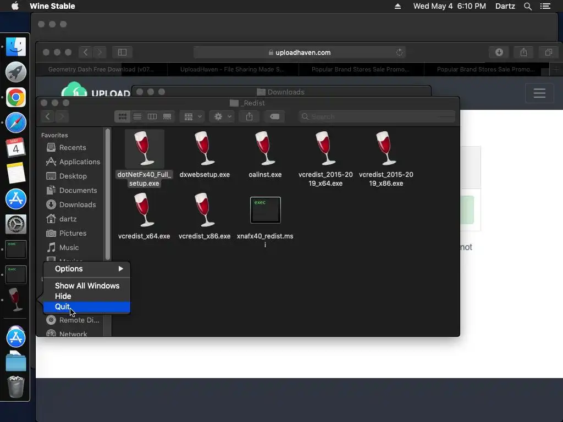Expand the Options submenu
563x422 pixels.
[x=87, y=269]
